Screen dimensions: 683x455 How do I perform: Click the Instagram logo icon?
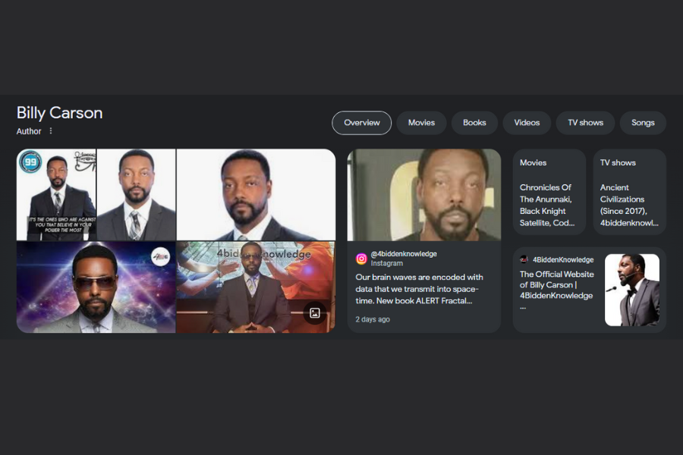coord(361,259)
